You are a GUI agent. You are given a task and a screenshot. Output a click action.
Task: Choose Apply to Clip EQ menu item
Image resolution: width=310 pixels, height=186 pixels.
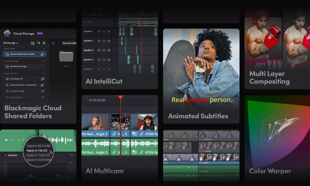click(37, 150)
